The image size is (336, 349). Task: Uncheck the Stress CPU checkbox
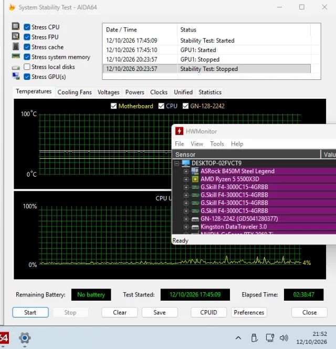[27, 27]
